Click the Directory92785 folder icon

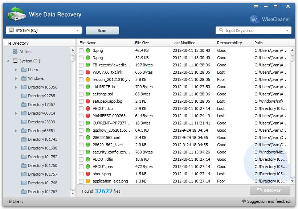(x=24, y=96)
